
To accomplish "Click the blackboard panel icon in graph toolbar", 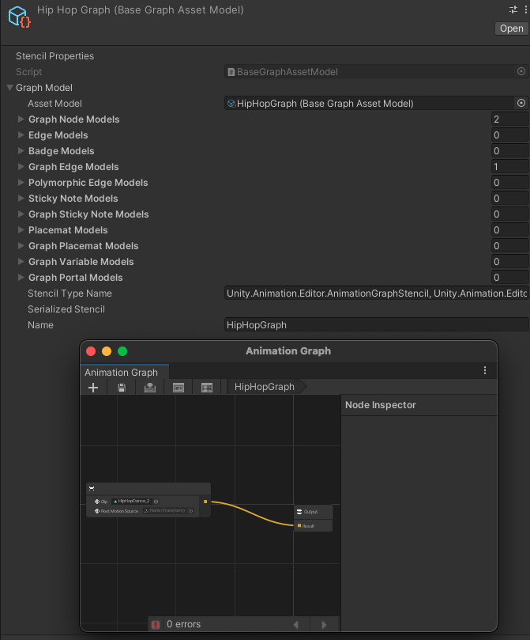I will [x=179, y=388].
